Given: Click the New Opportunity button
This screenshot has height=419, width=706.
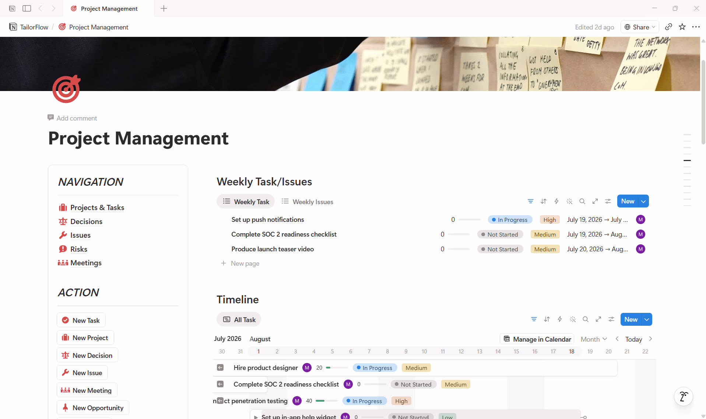Looking at the screenshot, I should tap(93, 408).
